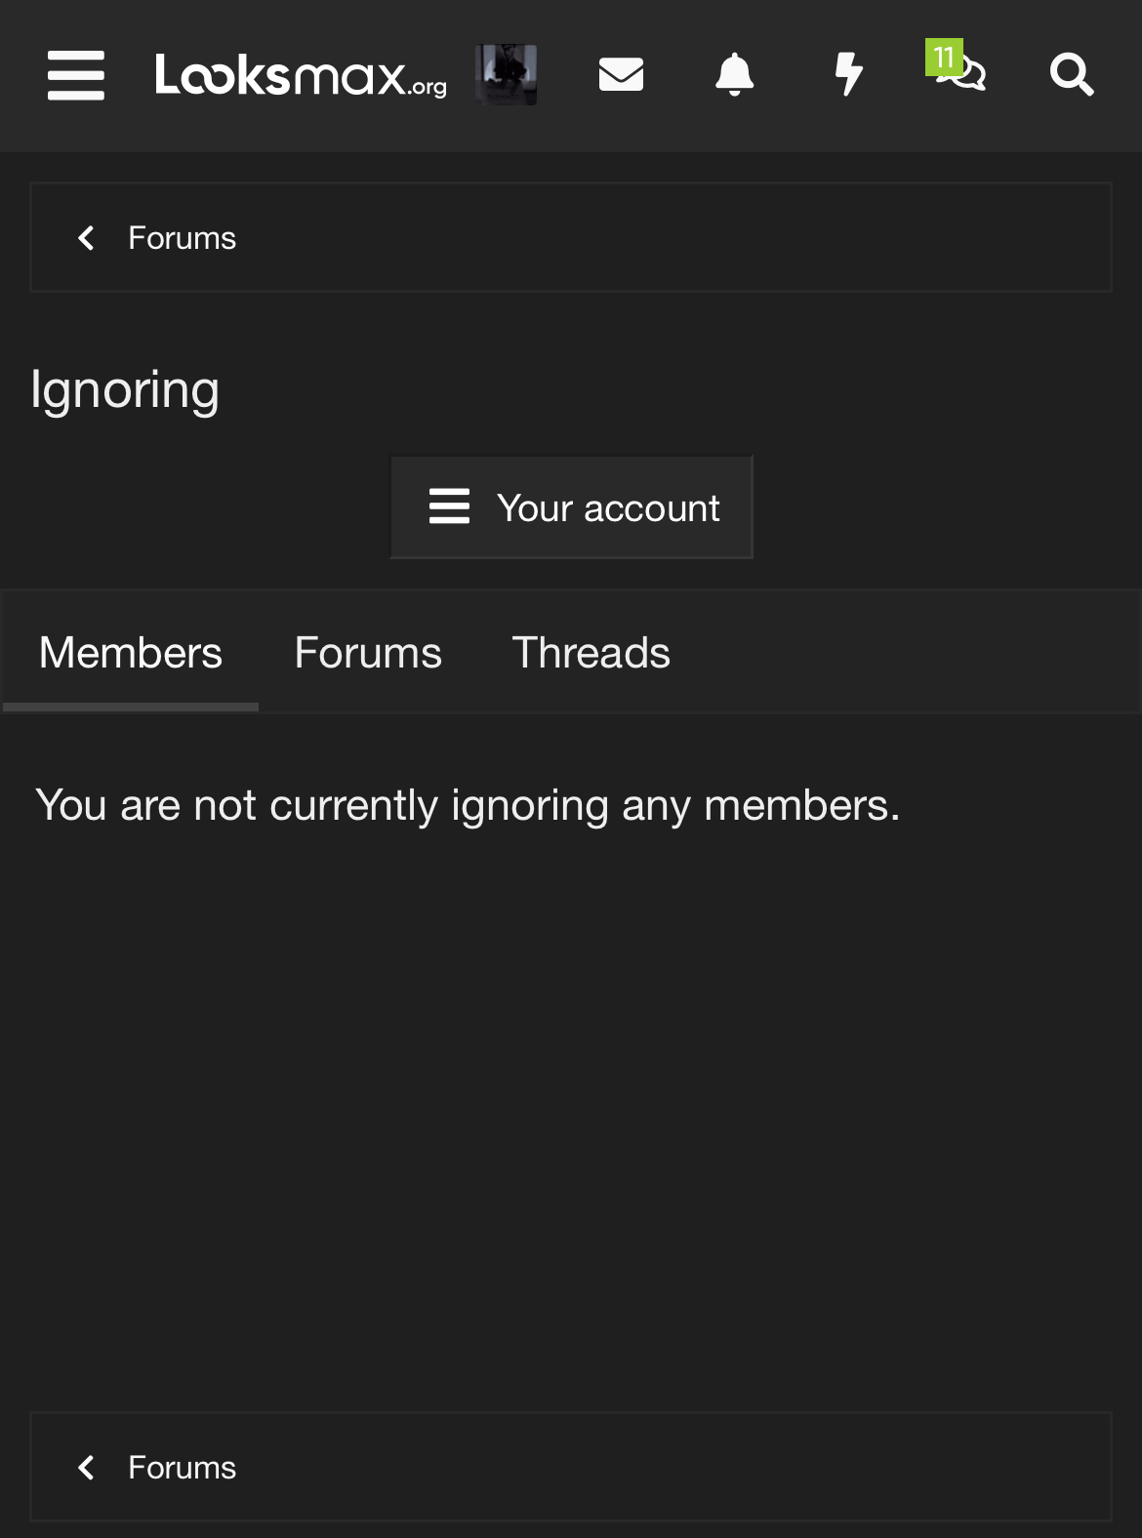Viewport: 1142px width, 1538px height.
Task: Switch to the Threads tab
Action: pos(591,653)
